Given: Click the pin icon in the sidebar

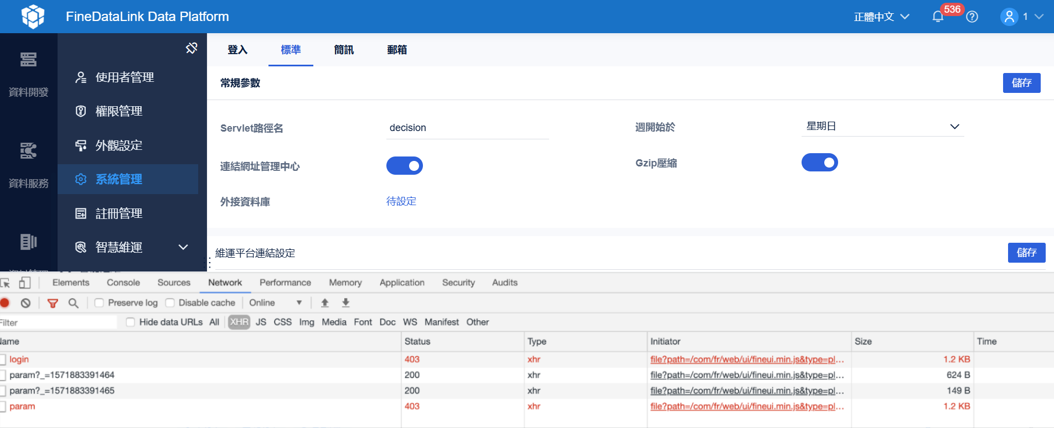Looking at the screenshot, I should 192,48.
